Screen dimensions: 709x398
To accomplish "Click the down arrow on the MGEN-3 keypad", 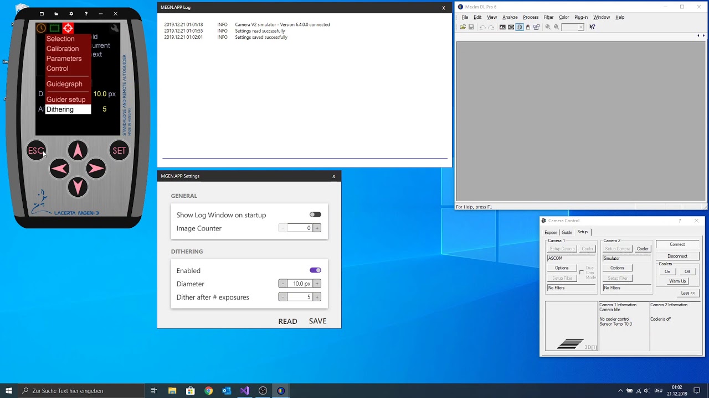I will click(x=78, y=187).
